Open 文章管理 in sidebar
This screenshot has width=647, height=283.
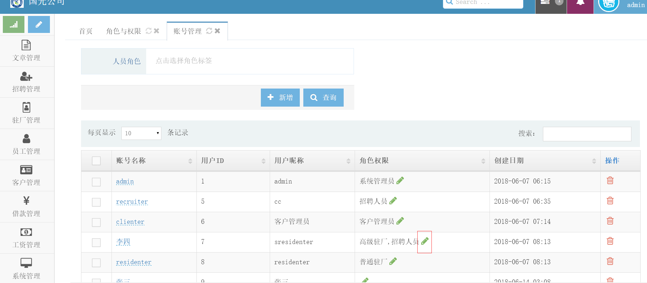27,51
